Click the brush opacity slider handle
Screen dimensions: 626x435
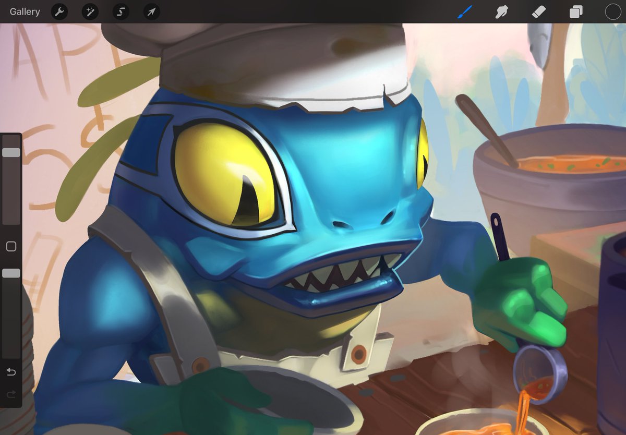pyautogui.click(x=11, y=273)
